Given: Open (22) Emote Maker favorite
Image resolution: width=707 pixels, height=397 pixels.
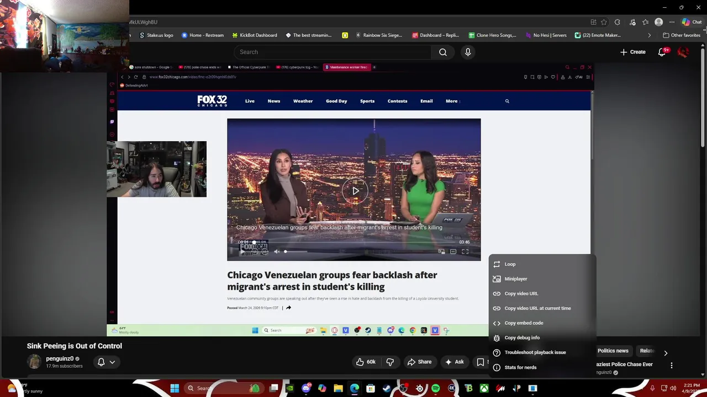Looking at the screenshot, I should pos(598,35).
